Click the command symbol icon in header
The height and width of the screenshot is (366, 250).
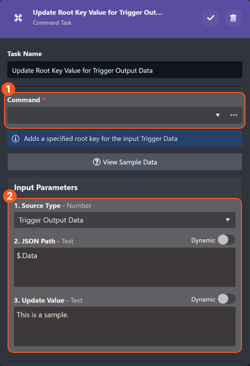[18, 18]
